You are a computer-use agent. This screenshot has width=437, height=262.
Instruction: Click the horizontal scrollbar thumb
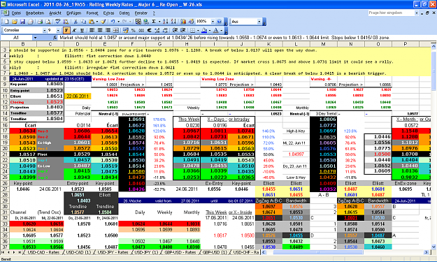pyautogui.click(x=317, y=252)
